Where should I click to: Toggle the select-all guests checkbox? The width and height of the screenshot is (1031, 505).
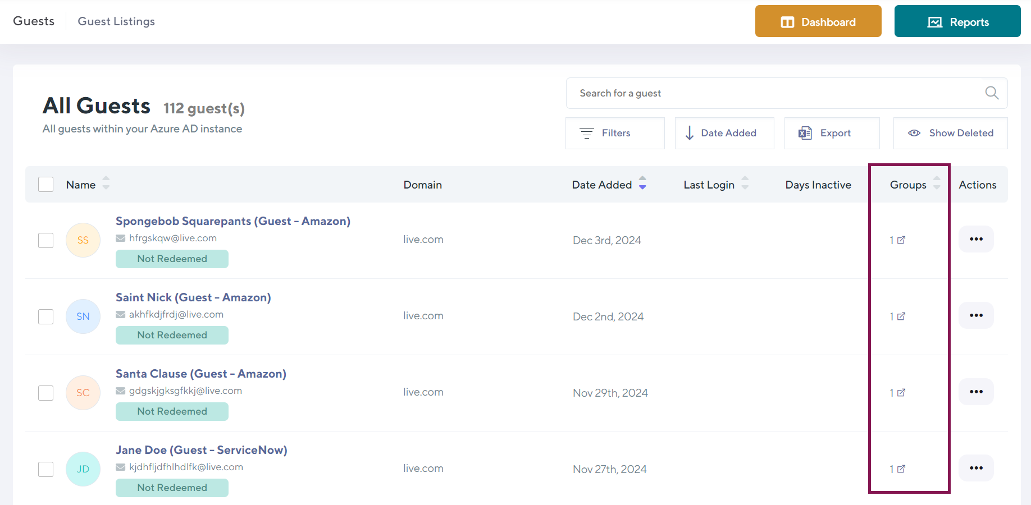46,185
